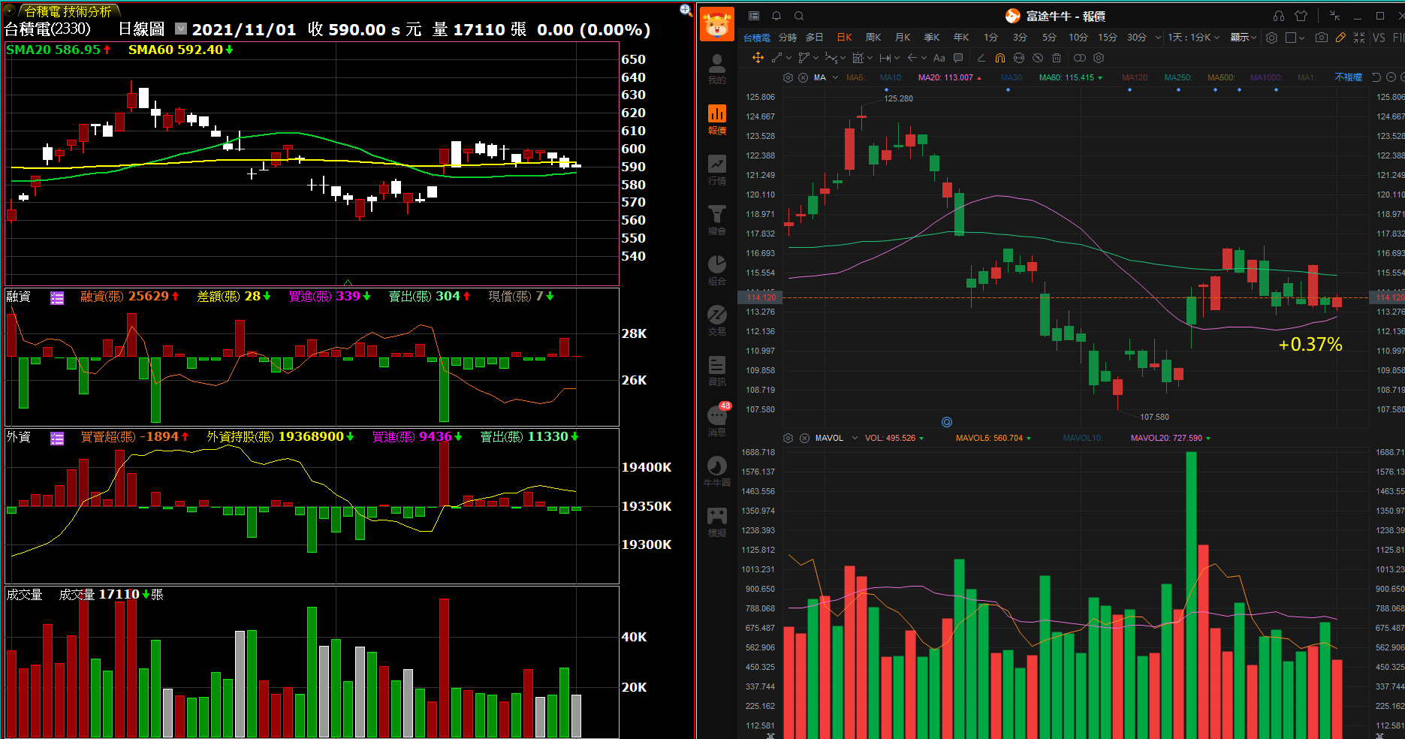Image resolution: width=1405 pixels, height=739 pixels.
Task: Click the orange pencil drawing icon
Action: point(1340,38)
